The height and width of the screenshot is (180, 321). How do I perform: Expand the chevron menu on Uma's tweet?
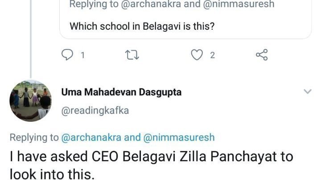pyautogui.click(x=307, y=92)
